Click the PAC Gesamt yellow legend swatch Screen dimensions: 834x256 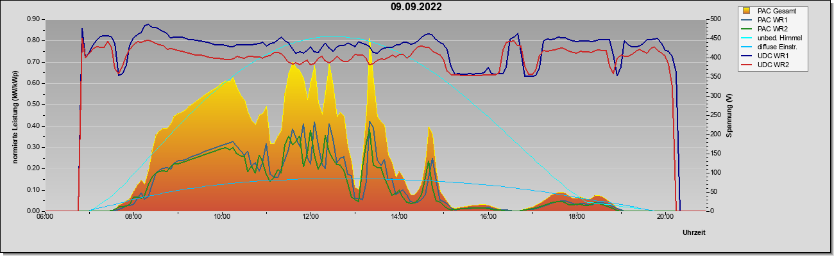747,11
